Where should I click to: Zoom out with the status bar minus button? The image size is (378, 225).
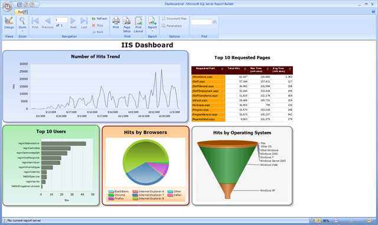(x=336, y=220)
